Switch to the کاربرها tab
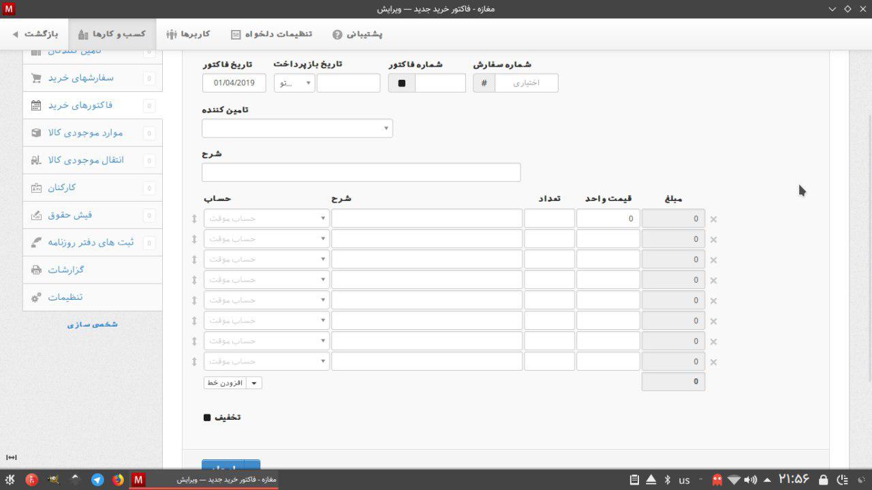 coord(188,34)
